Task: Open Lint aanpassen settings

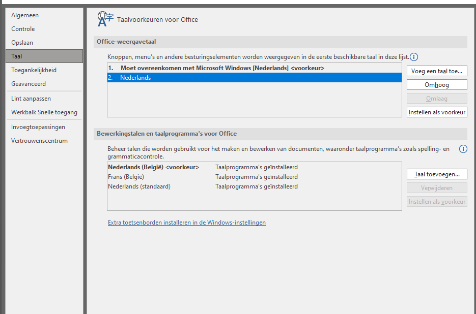Action: [x=31, y=99]
